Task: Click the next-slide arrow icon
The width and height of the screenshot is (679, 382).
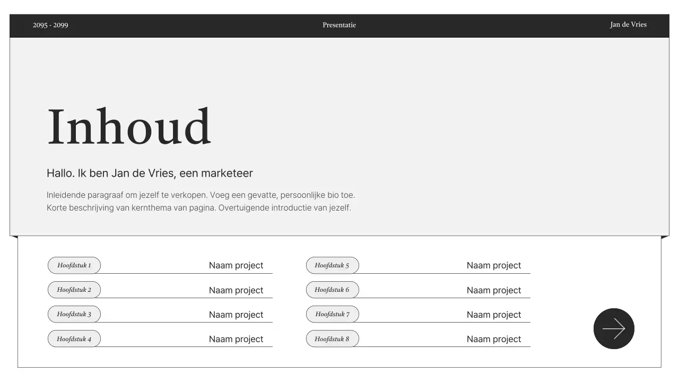Action: 614,328
